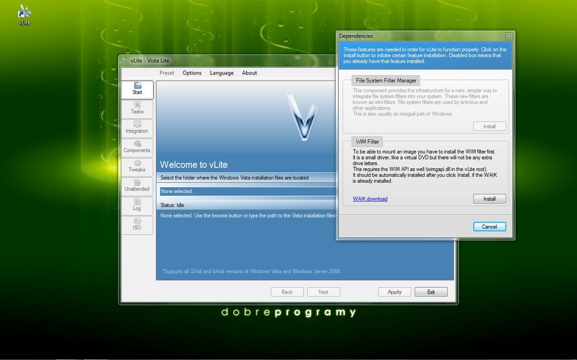Install the File System Filter Manager

pos(490,126)
